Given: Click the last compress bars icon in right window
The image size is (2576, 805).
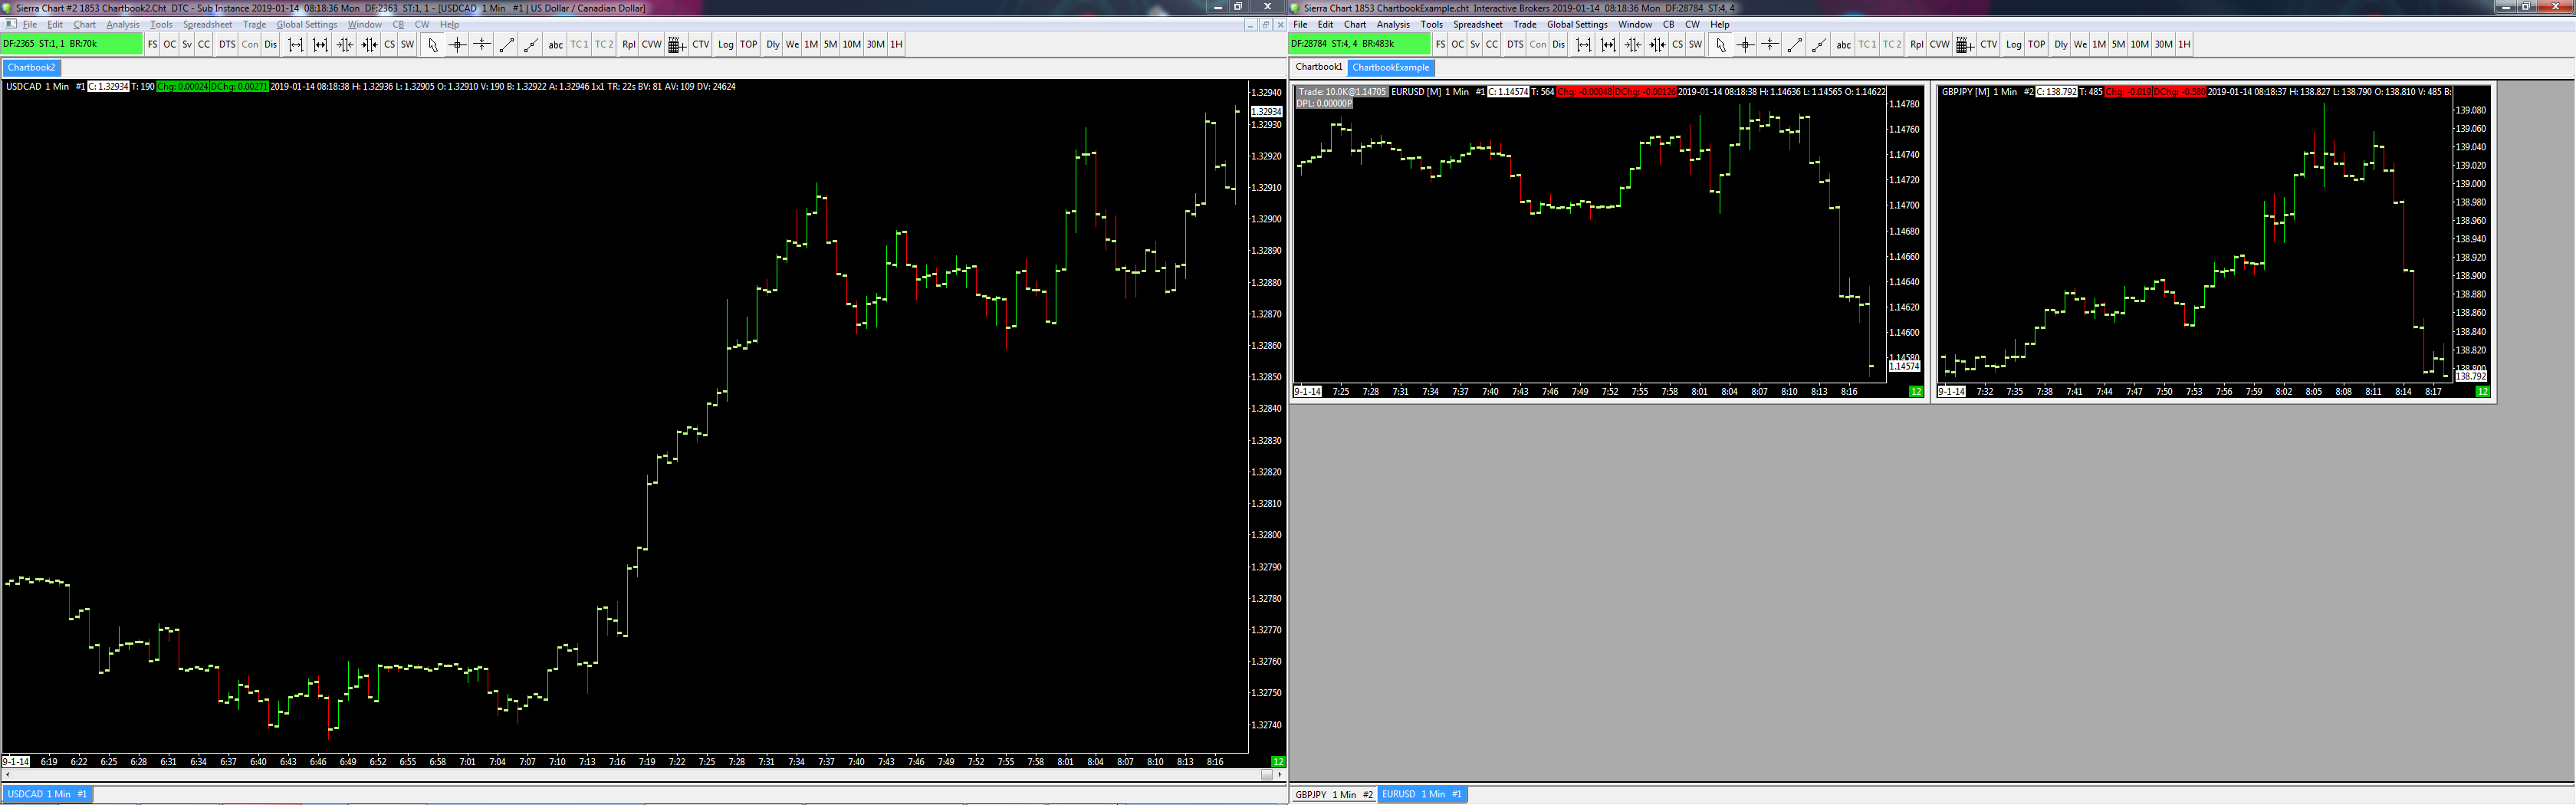Looking at the screenshot, I should point(1657,44).
